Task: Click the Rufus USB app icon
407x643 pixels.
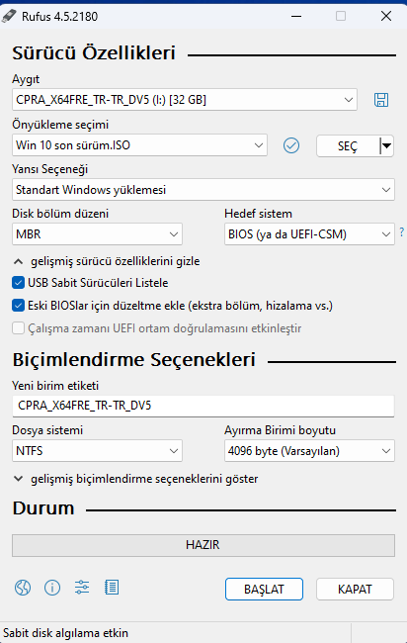Action: tap(9, 17)
